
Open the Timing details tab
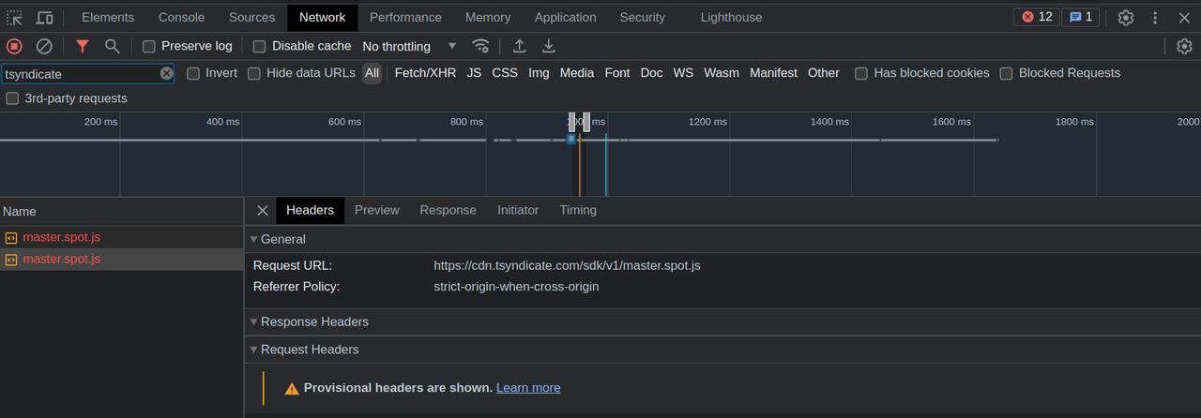click(578, 210)
